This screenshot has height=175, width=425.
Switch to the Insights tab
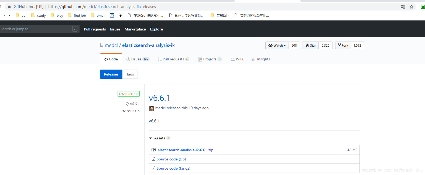[x=261, y=59]
